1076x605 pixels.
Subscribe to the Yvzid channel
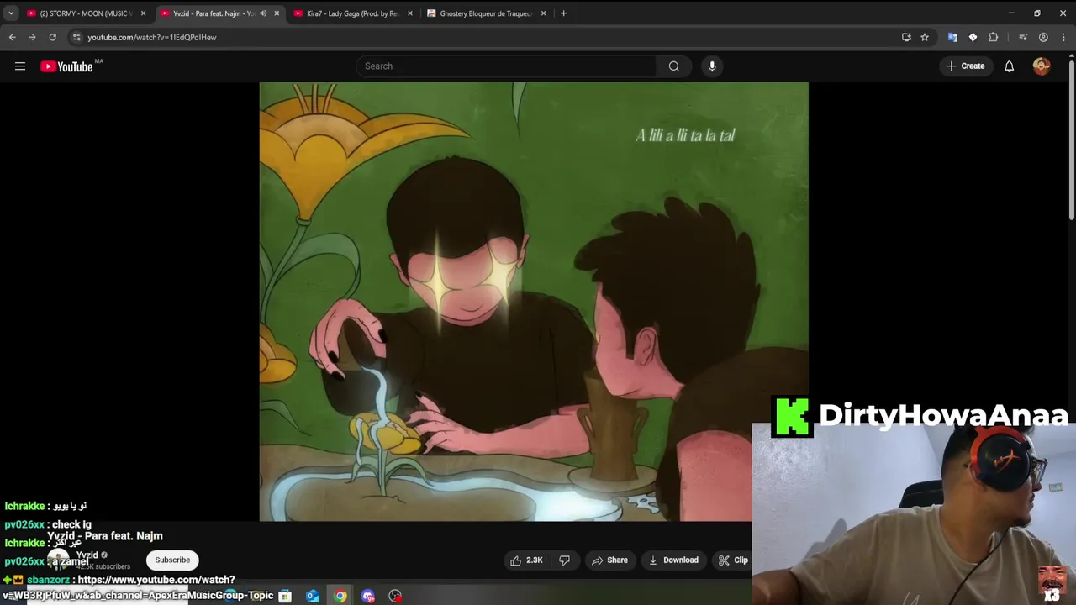tap(172, 560)
